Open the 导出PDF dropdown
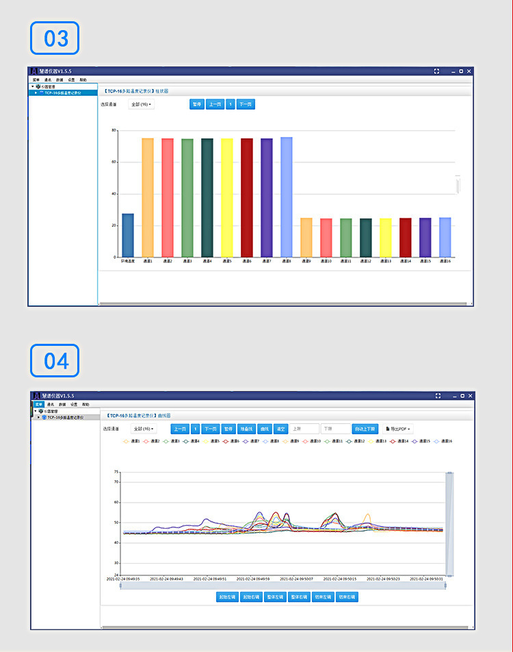Image resolution: width=513 pixels, height=652 pixels. 398,429
